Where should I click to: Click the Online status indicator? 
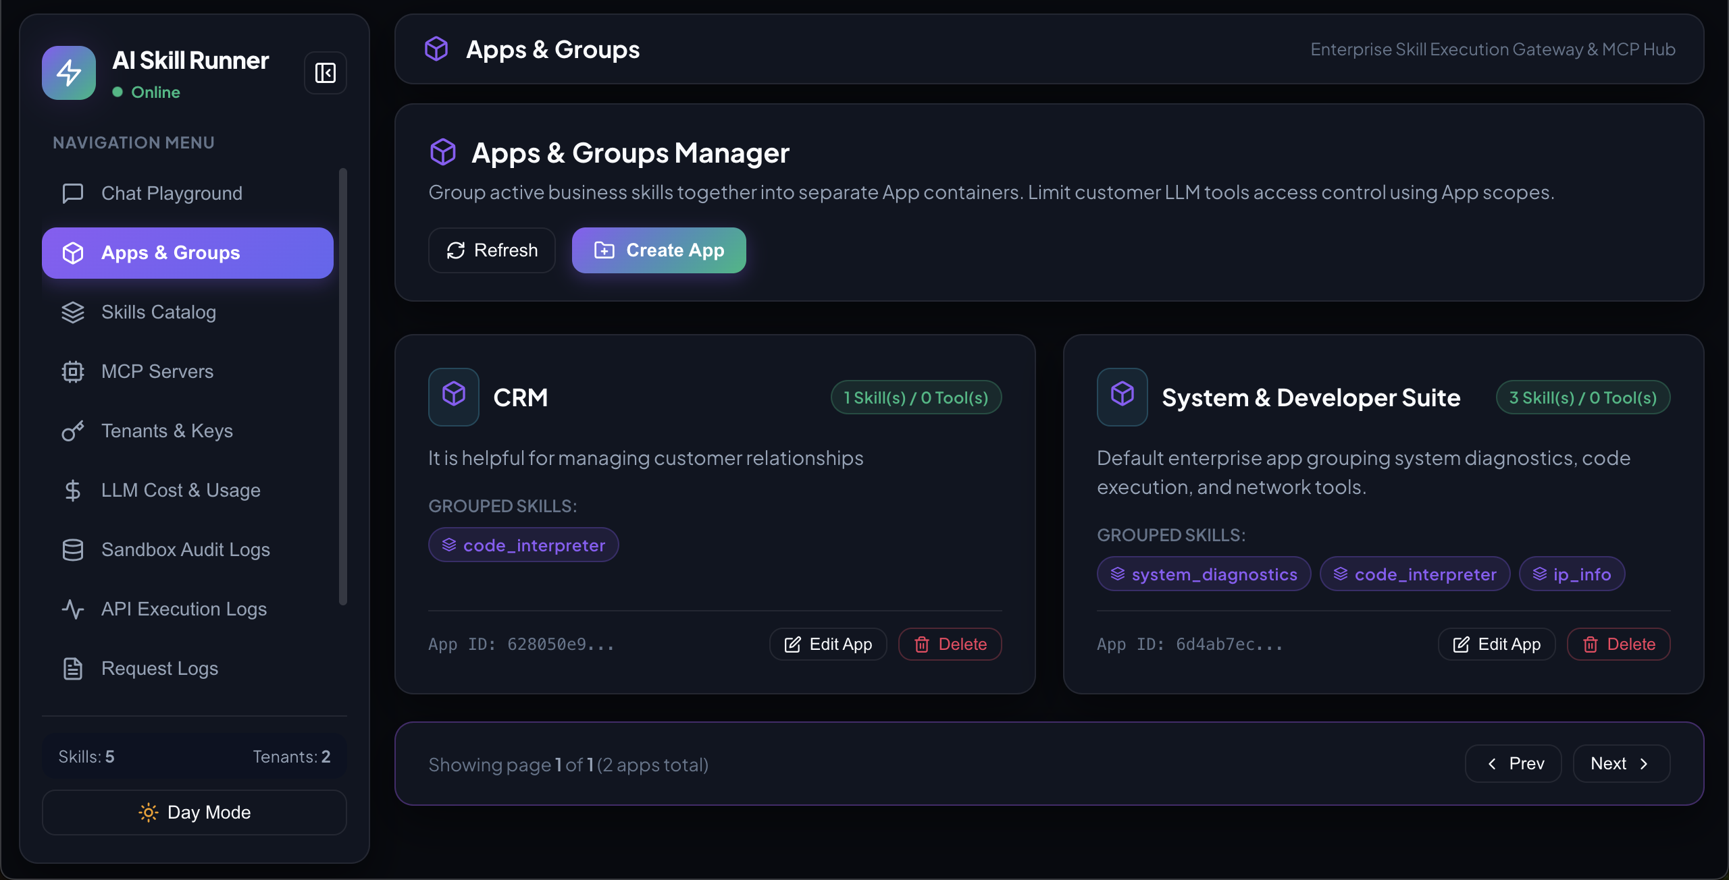(147, 92)
